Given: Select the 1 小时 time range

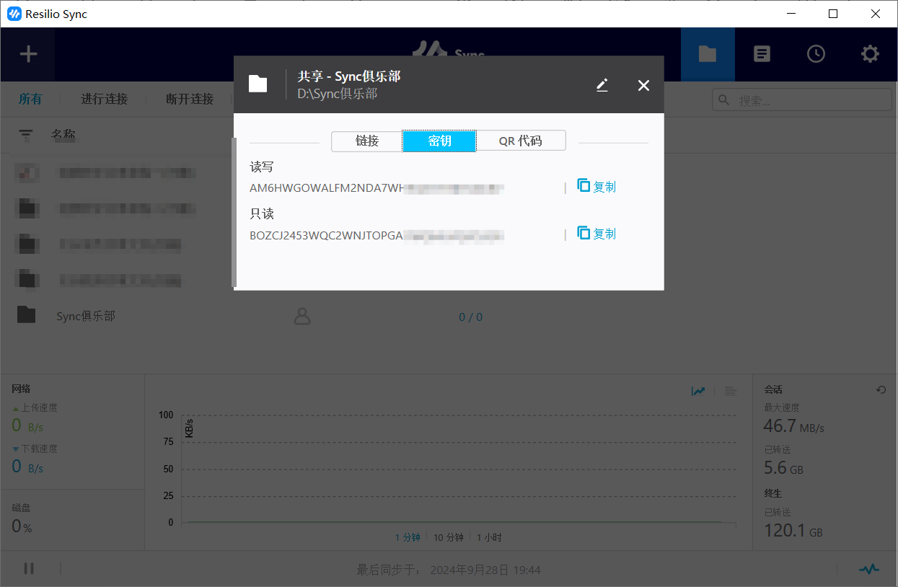Looking at the screenshot, I should [x=489, y=537].
